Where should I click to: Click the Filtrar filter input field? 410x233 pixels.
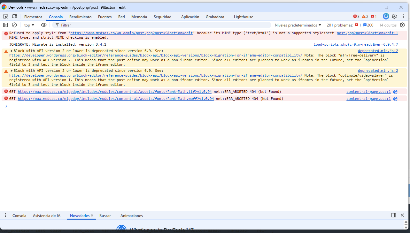pos(160,25)
